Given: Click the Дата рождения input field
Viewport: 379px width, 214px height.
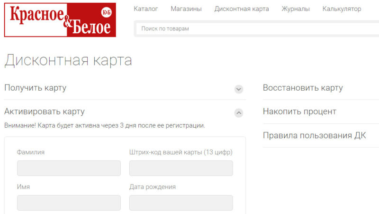Looking at the screenshot, I should point(181,203).
